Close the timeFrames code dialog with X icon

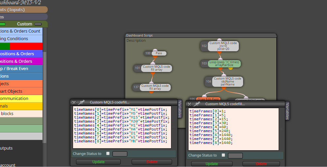pos(189,104)
